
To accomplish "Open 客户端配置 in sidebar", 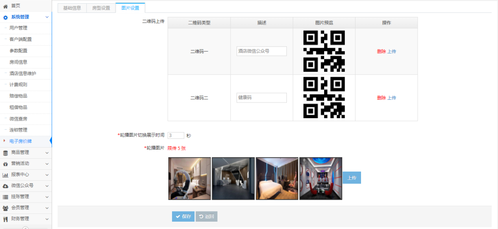I will (x=21, y=40).
